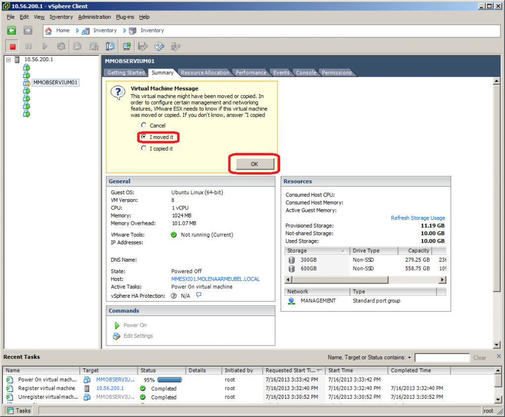505x417 pixels.
Task: Click the vSphere HA Protection question icon
Action: [x=174, y=296]
